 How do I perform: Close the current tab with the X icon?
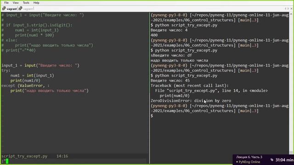291,9
